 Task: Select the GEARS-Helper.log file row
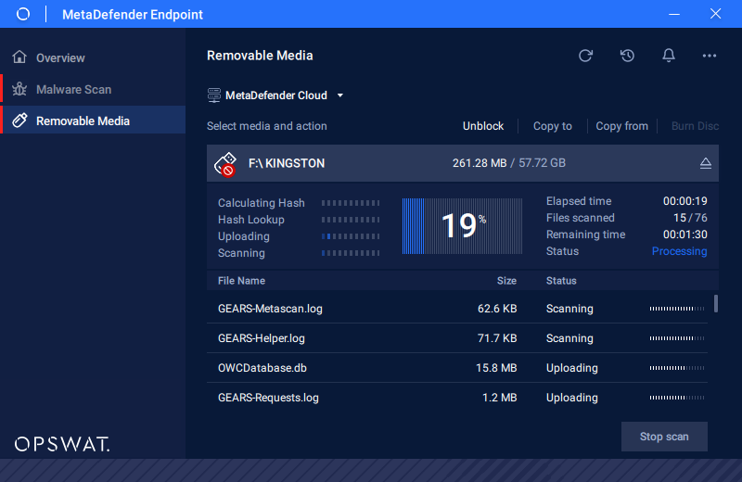pyautogui.click(x=457, y=338)
